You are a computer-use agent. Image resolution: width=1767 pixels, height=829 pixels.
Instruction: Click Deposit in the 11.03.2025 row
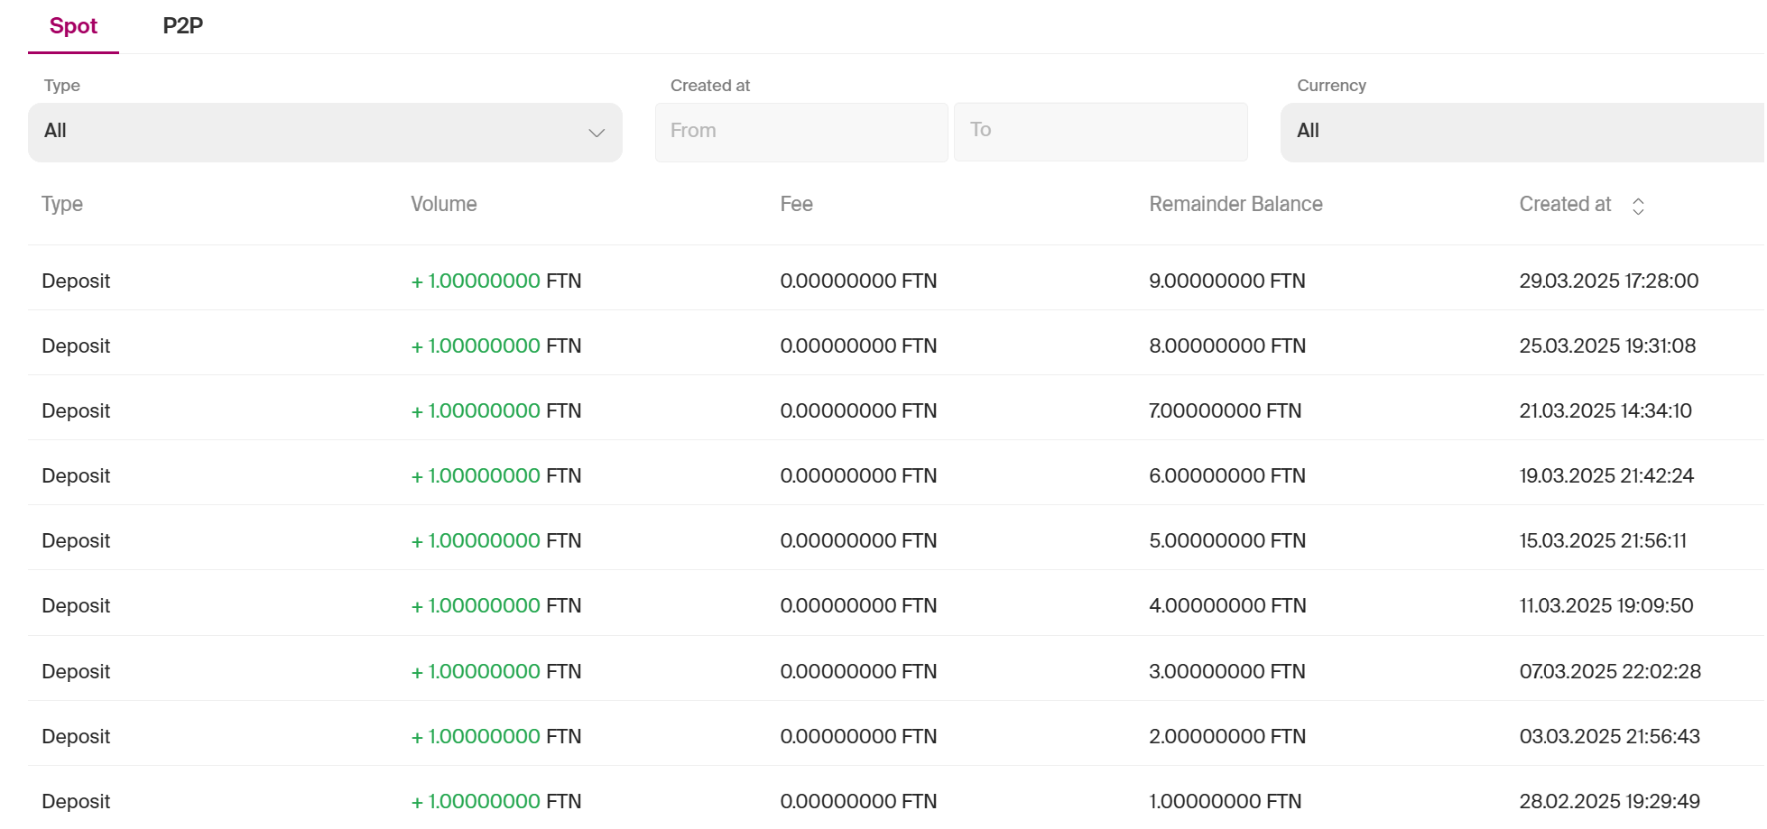tap(76, 606)
